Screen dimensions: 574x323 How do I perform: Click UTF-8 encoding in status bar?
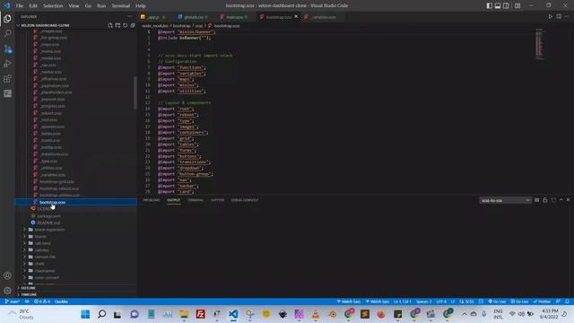click(x=441, y=301)
